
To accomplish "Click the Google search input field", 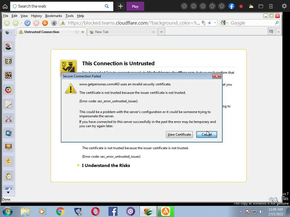I will (251, 23).
